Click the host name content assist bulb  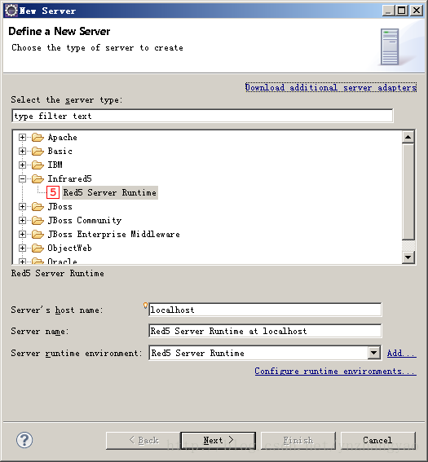[145, 306]
